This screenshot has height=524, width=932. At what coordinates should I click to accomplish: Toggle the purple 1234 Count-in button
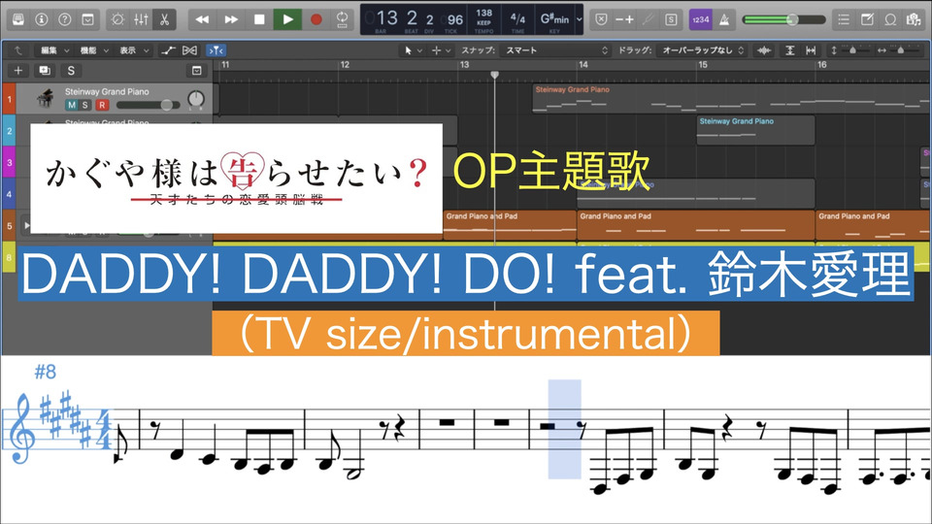click(701, 19)
